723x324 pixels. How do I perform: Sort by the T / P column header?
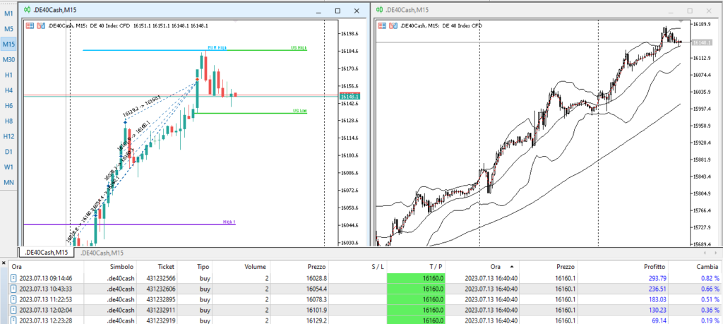click(417, 267)
